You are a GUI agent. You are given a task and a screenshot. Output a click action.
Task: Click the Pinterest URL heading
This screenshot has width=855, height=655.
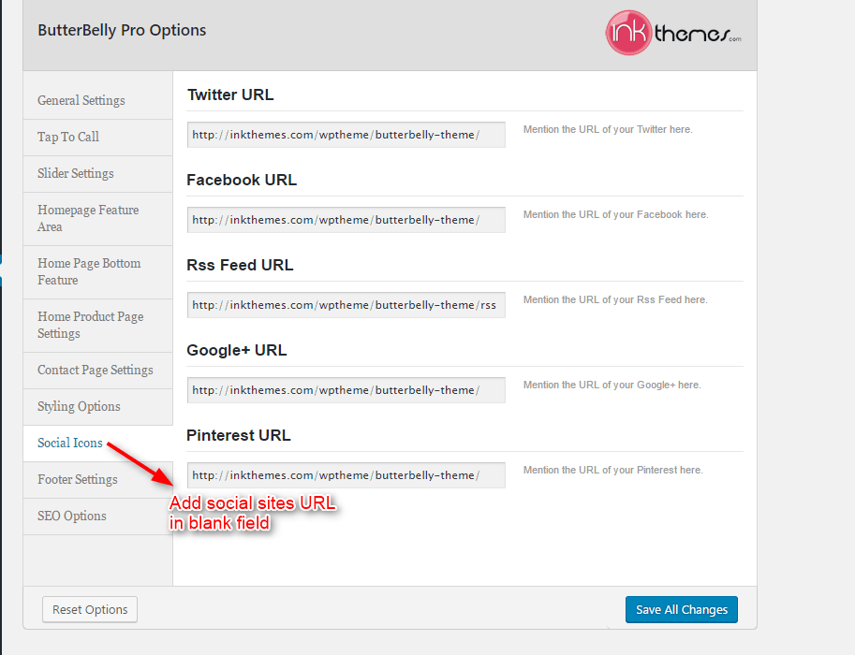coord(238,435)
